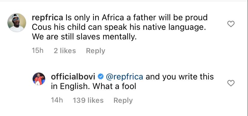The image size is (248, 116).
Task: Click the "in English. What a fool" text
Action: point(93,86)
